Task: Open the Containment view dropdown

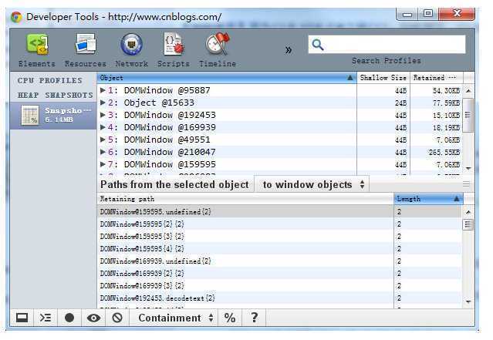Action: click(176, 318)
